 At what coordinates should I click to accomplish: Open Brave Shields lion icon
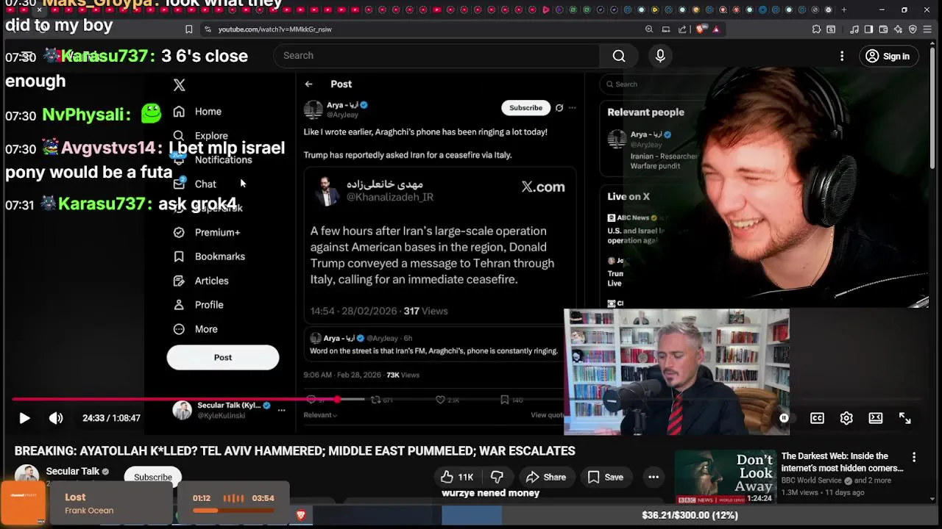700,29
